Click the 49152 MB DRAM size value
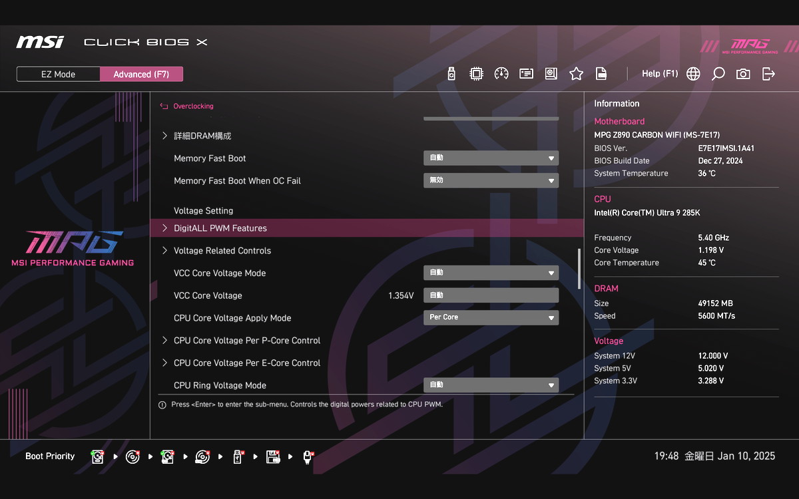799x499 pixels. pyautogui.click(x=715, y=303)
